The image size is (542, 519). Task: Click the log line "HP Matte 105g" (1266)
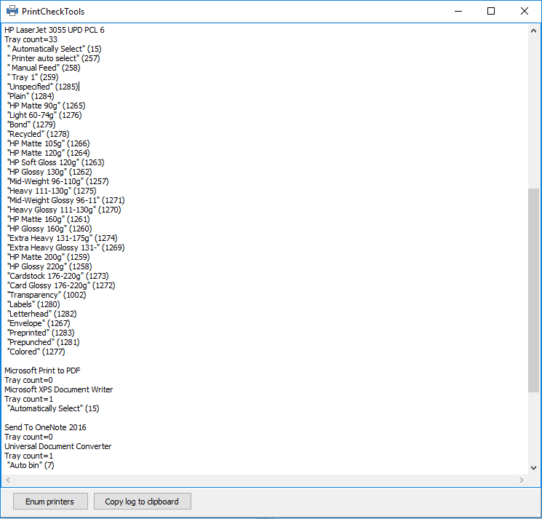pyautogui.click(x=49, y=143)
